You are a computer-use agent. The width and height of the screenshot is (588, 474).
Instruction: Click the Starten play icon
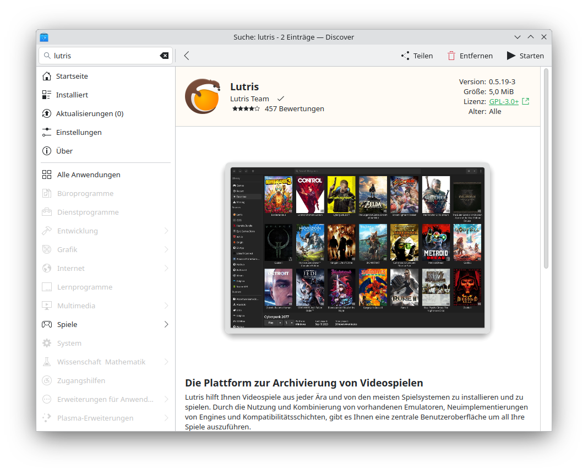pyautogui.click(x=511, y=56)
